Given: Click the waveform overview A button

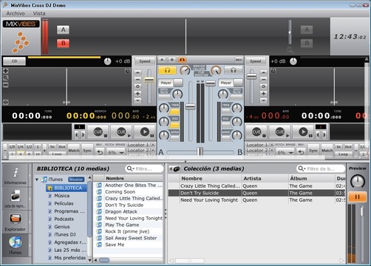Looking at the screenshot, I should pos(64,30).
